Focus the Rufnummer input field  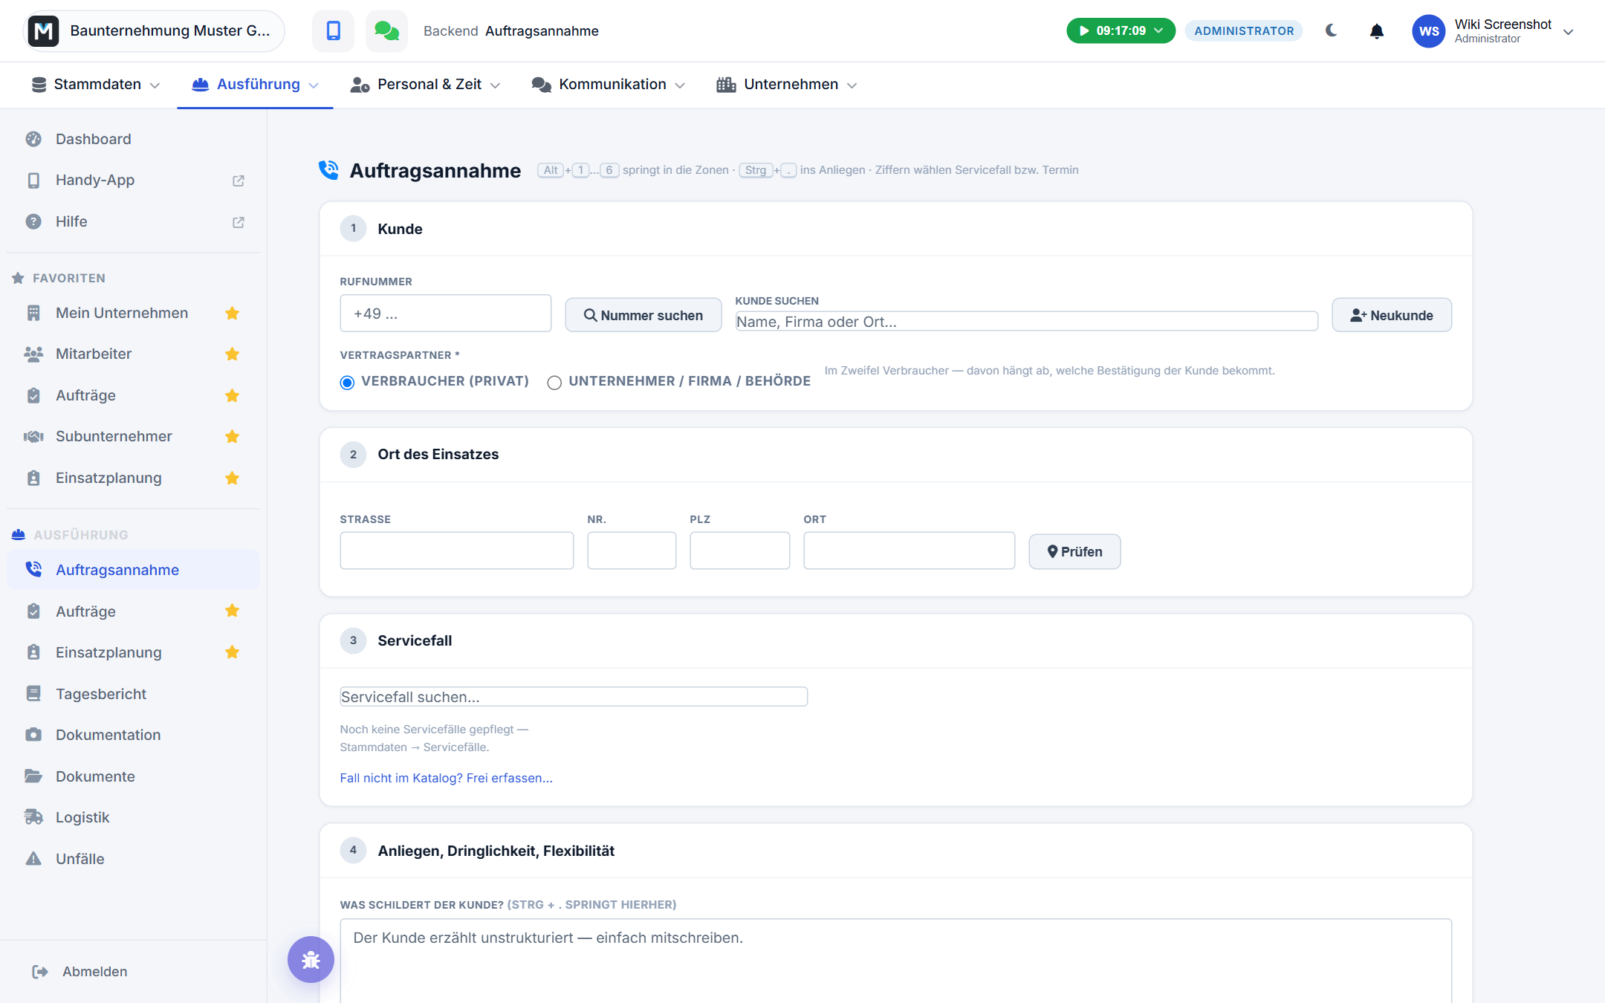point(446,314)
